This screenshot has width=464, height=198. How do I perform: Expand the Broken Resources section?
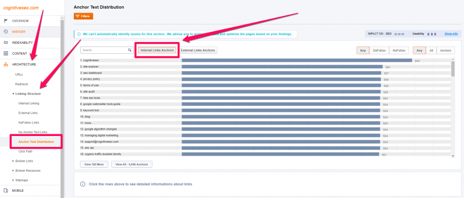click(13, 170)
